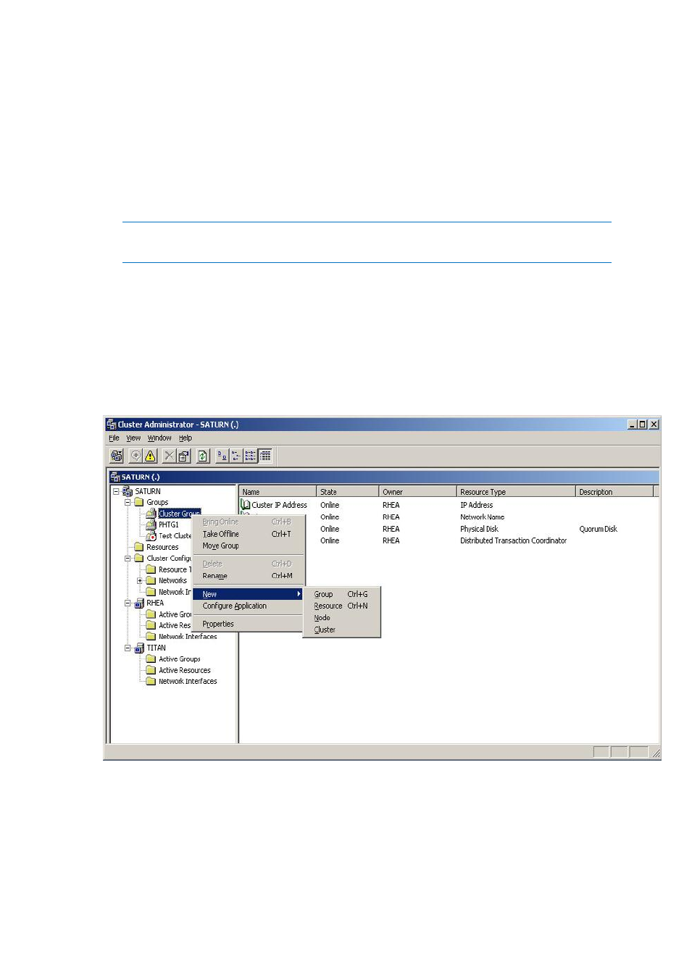This screenshot has width=692, height=978.
Task: Sort by the Description column header
Action: tap(614, 492)
